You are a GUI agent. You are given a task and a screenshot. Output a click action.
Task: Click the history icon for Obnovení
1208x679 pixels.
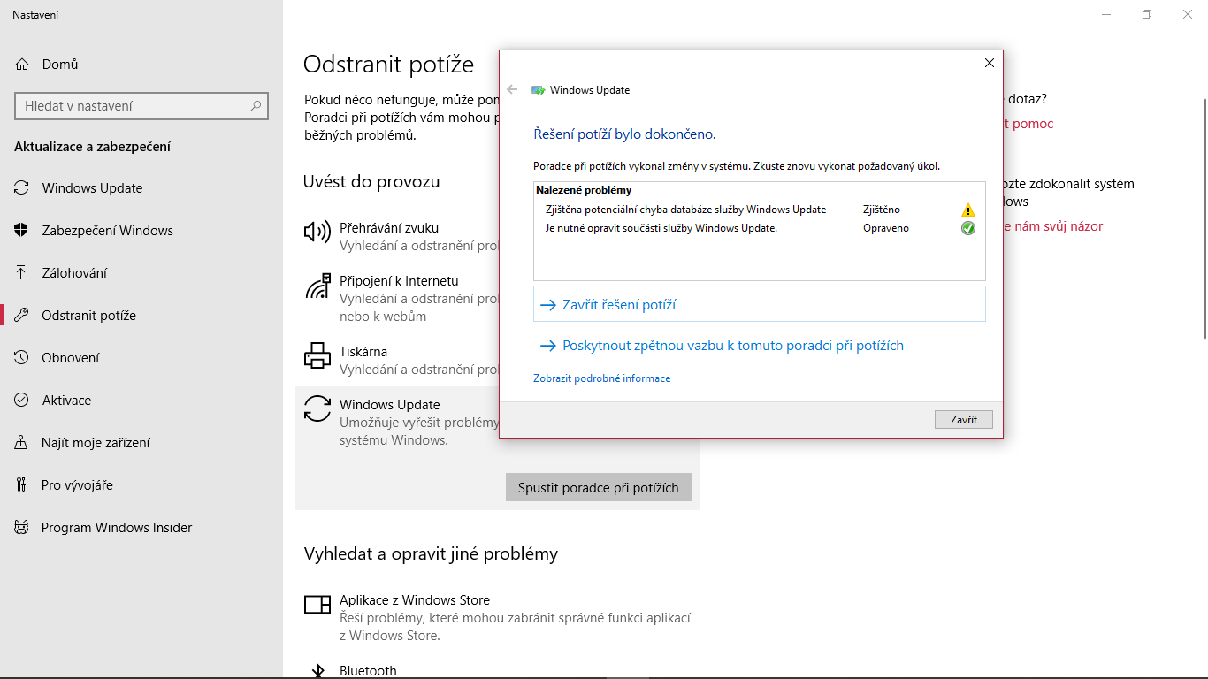pos(22,358)
